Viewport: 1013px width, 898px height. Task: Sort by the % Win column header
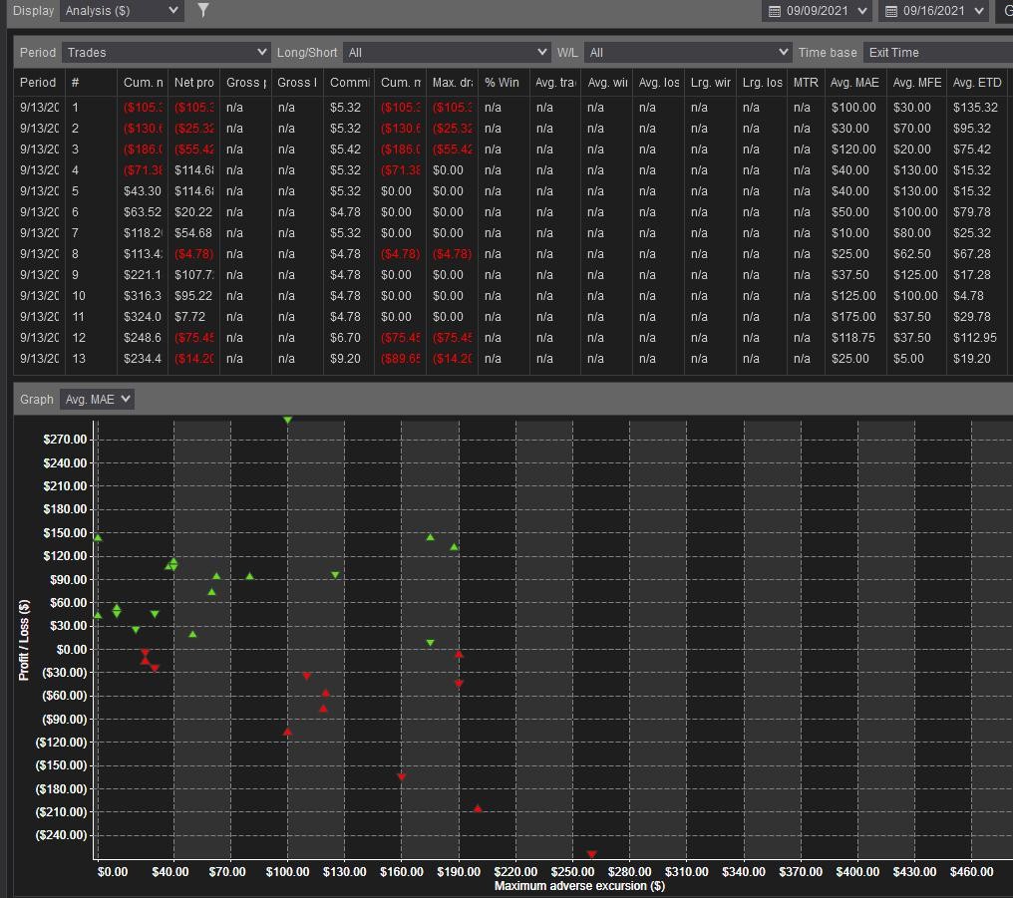tap(502, 82)
